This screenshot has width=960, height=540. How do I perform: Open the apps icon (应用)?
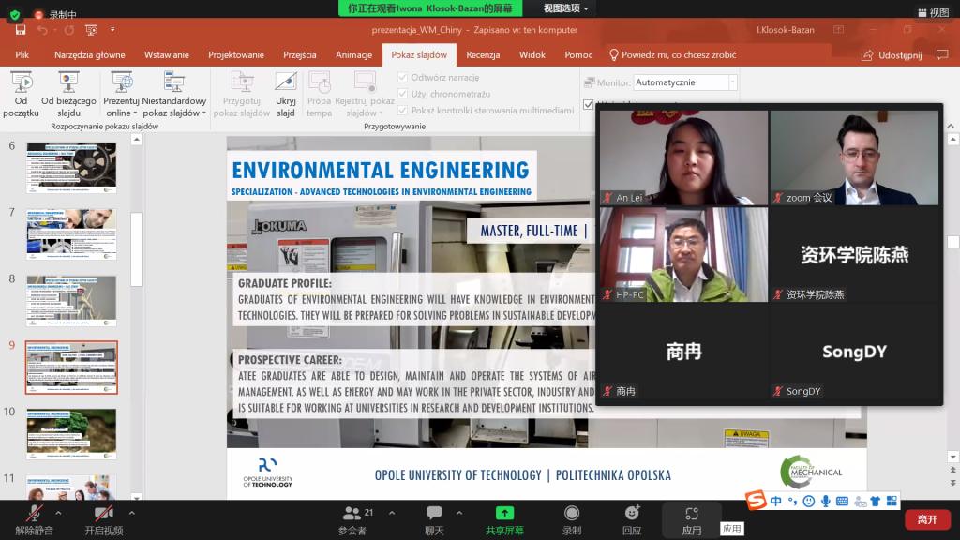click(691, 514)
